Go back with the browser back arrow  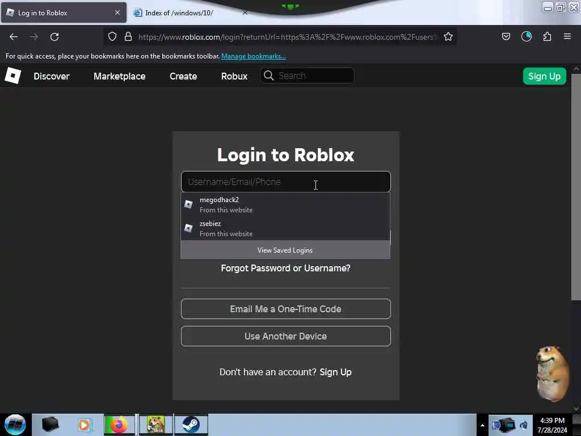14,37
